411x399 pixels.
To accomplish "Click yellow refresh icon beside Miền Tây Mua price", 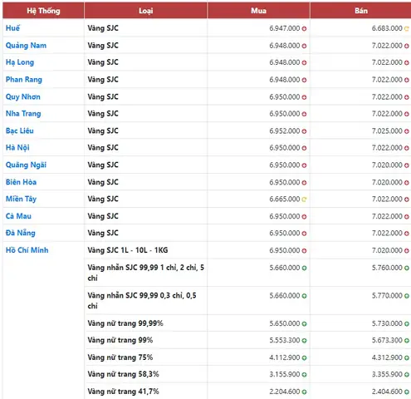I will 304,199.
